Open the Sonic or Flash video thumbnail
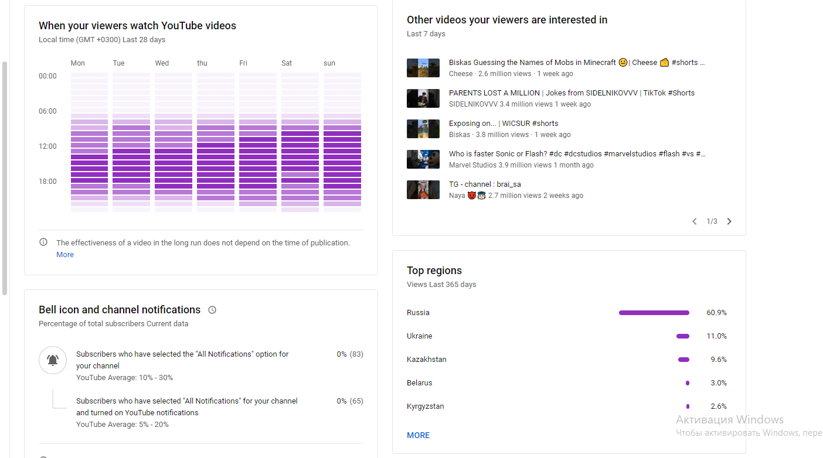 pyautogui.click(x=423, y=159)
